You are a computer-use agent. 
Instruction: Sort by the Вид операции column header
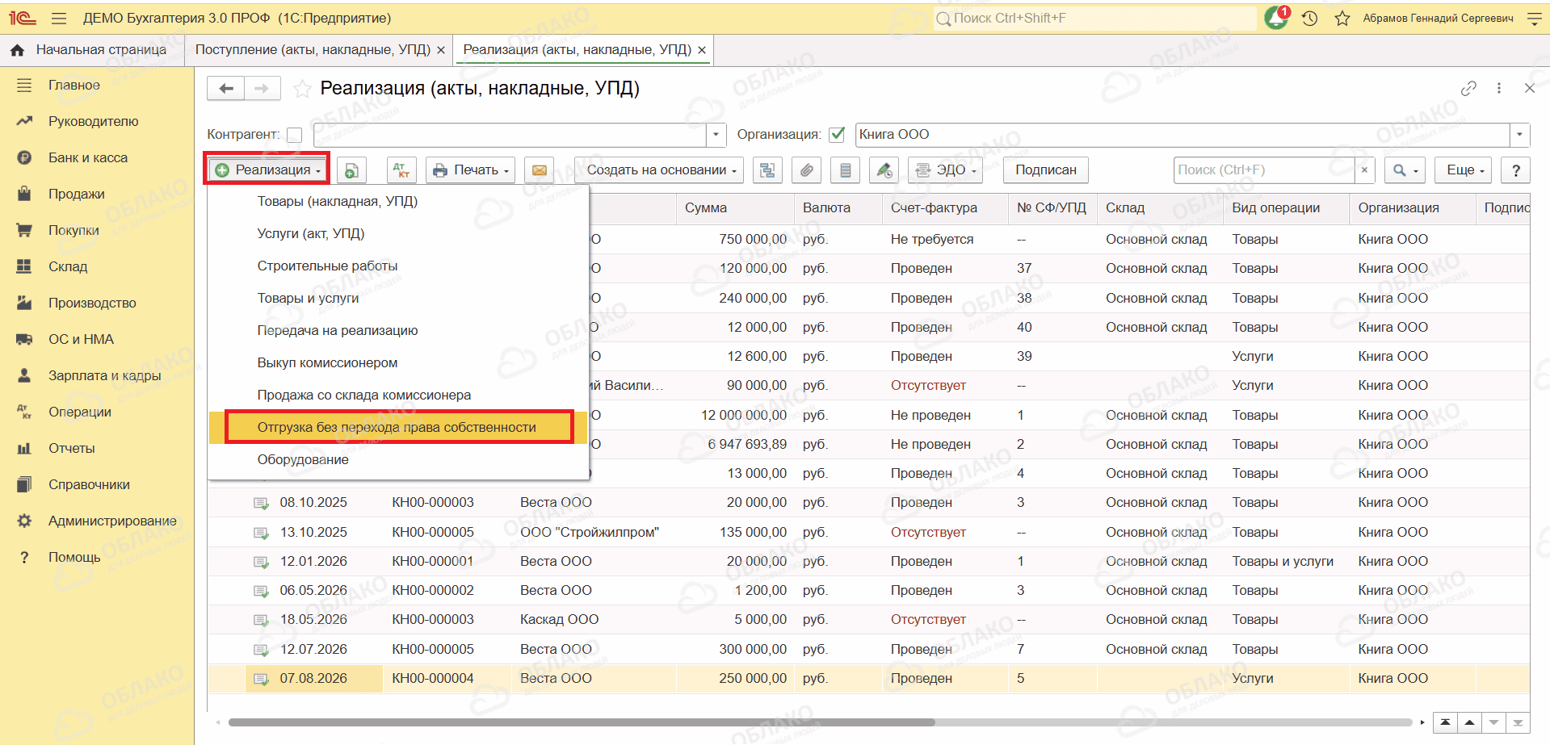pyautogui.click(x=1285, y=207)
